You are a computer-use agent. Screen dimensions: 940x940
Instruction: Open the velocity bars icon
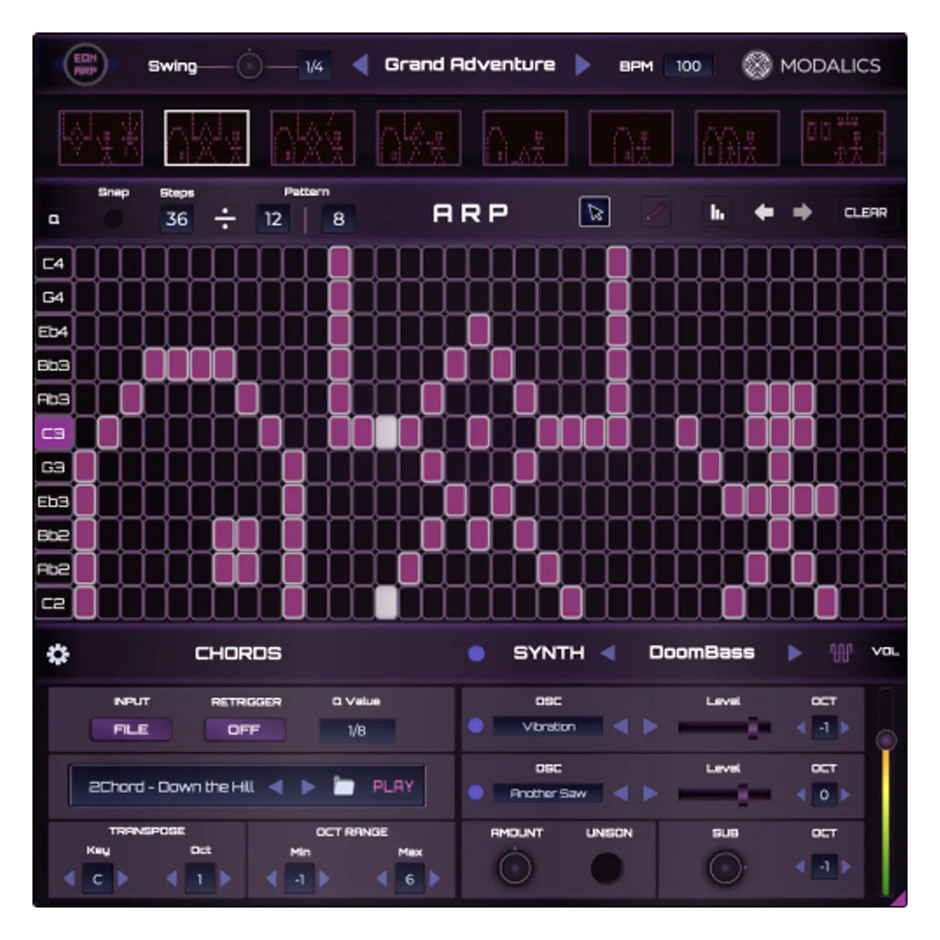pos(718,212)
